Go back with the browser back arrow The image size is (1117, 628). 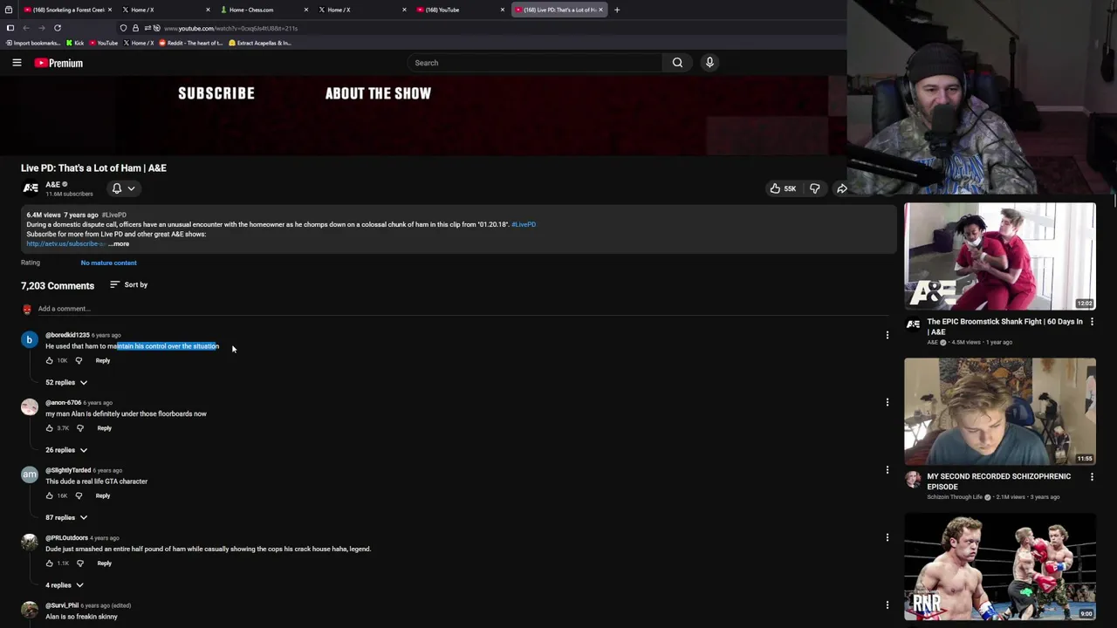tap(25, 28)
